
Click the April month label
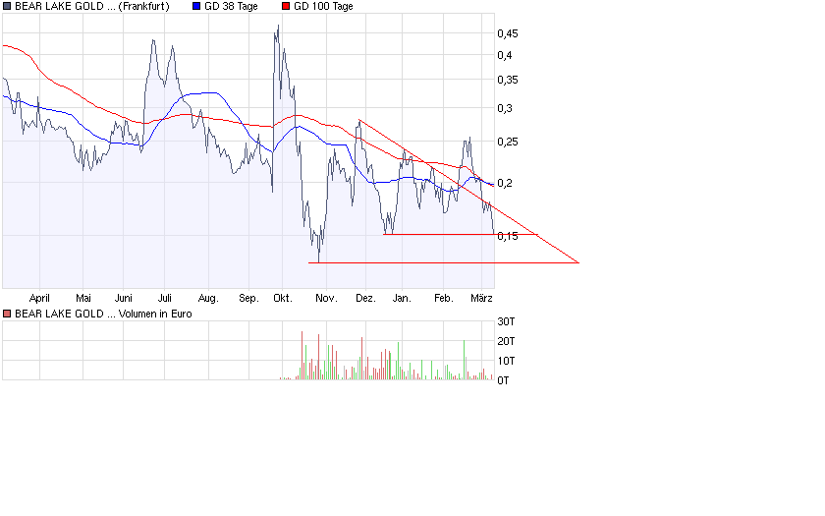[x=39, y=299]
